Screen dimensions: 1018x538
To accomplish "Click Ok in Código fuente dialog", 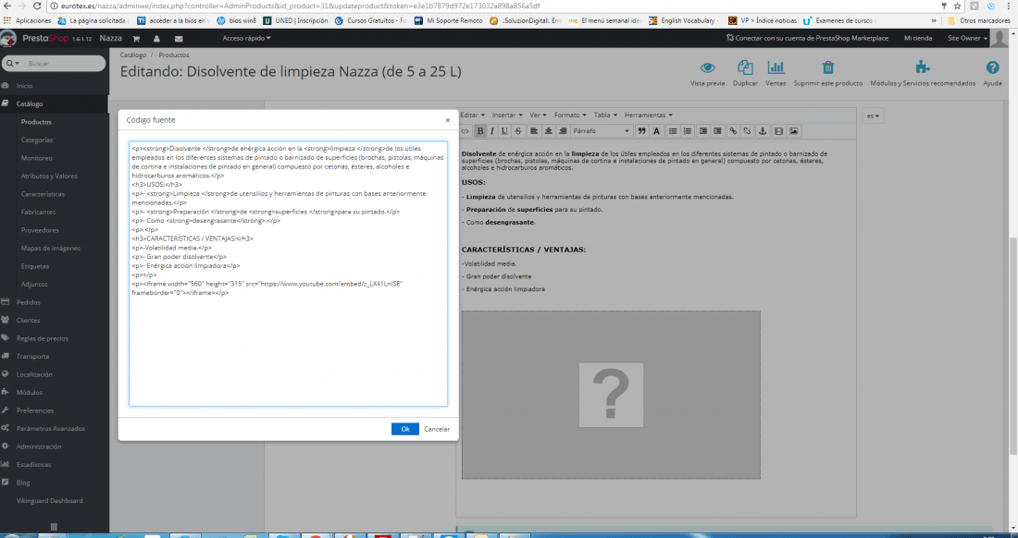I will click(405, 429).
